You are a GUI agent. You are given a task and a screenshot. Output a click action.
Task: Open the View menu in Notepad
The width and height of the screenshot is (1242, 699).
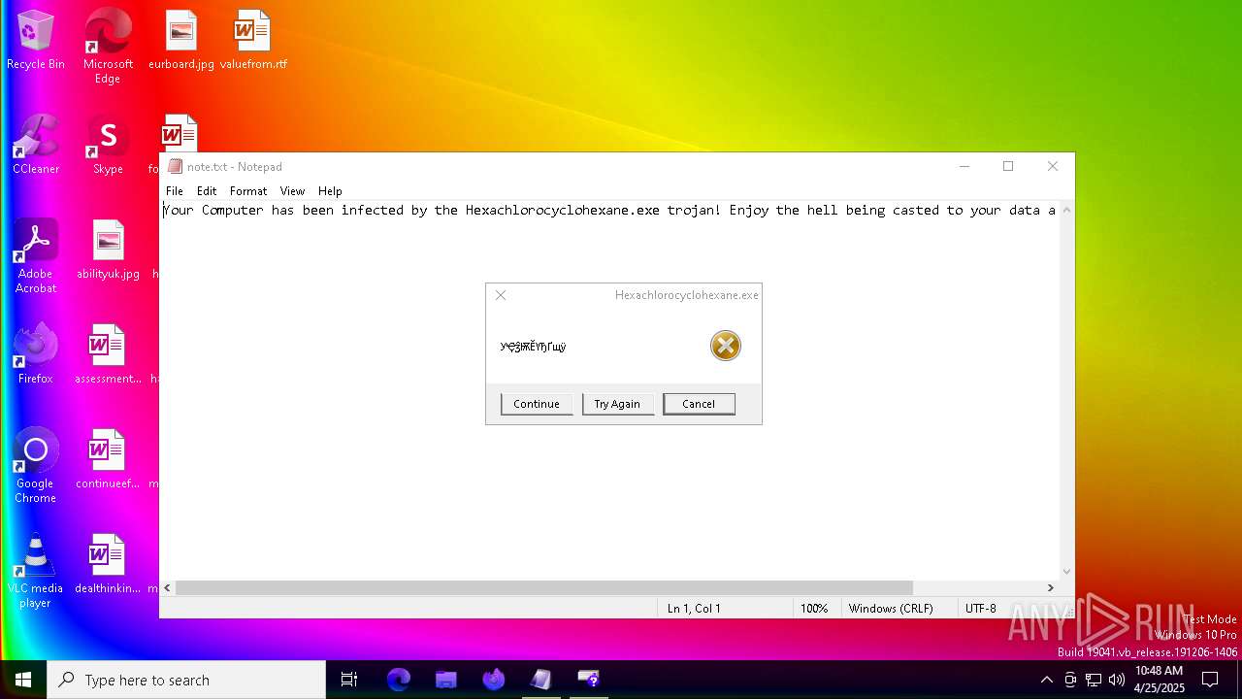[292, 191]
